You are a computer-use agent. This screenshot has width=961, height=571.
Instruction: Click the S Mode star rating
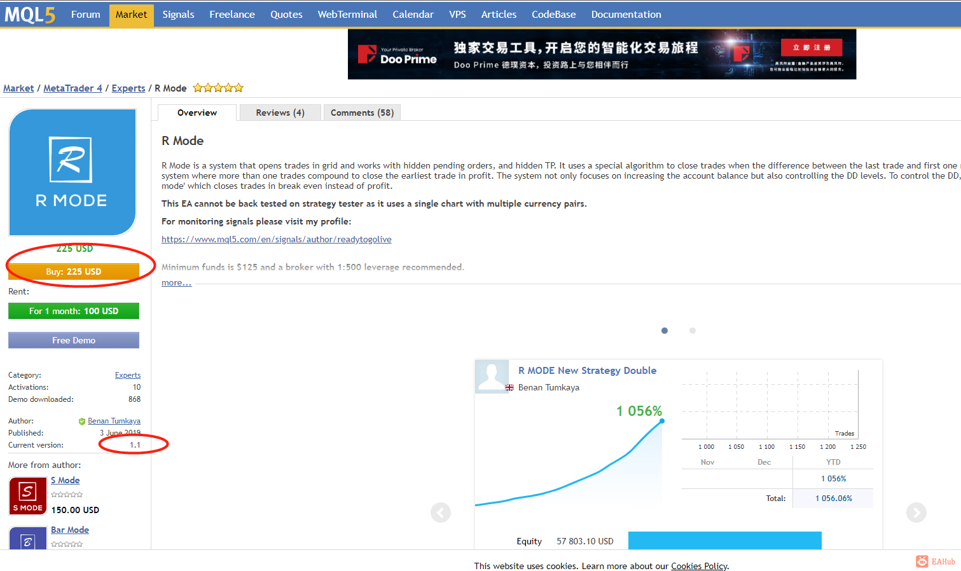pos(67,495)
